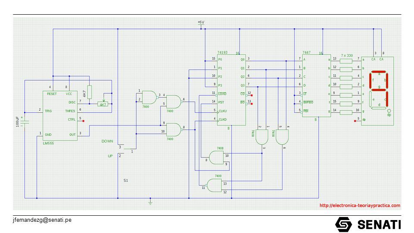
Task: Click the resistor on 7447 output pin 11
Action: tap(345, 78)
